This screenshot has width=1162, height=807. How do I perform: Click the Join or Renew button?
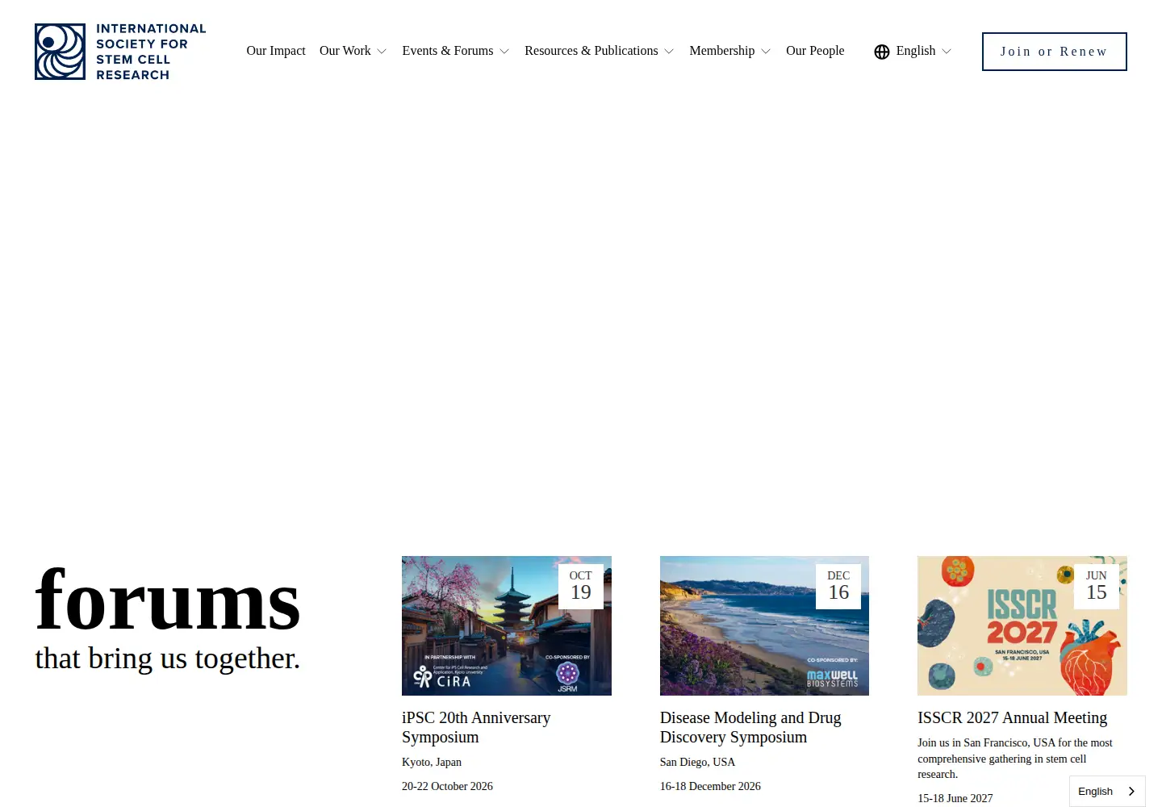pyautogui.click(x=1054, y=52)
